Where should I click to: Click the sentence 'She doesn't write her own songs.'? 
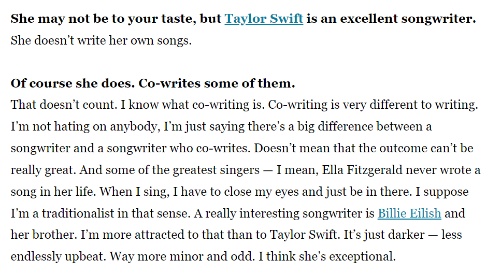(x=101, y=40)
